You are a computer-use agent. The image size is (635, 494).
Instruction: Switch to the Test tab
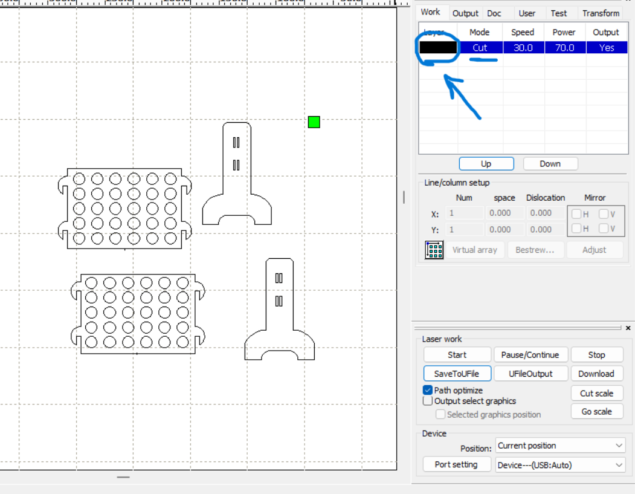[x=559, y=13]
